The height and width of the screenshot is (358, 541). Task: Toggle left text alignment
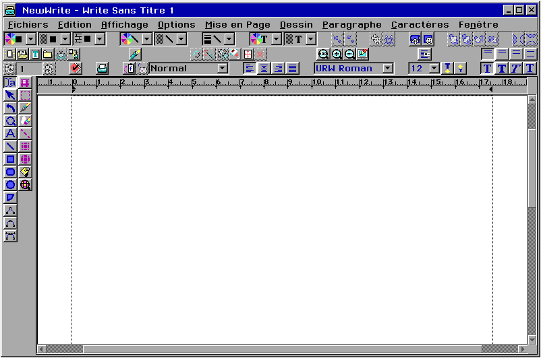pyautogui.click(x=250, y=68)
